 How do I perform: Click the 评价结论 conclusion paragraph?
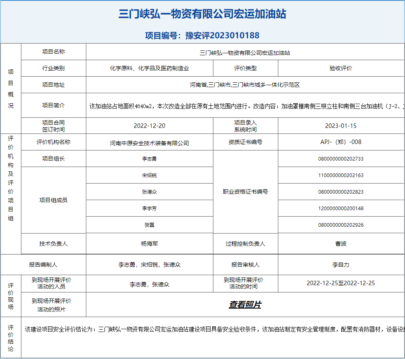[x=214, y=329]
